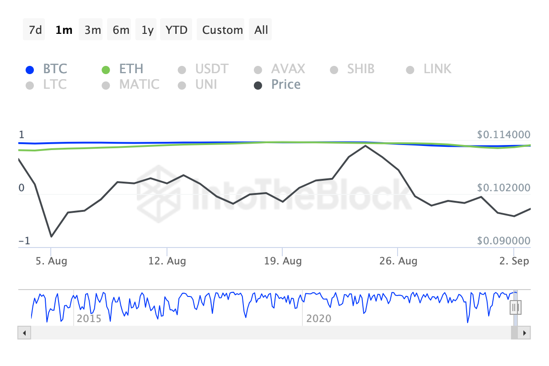The width and height of the screenshot is (549, 366).
Task: Toggle the ETH series visibility
Action: [106, 69]
